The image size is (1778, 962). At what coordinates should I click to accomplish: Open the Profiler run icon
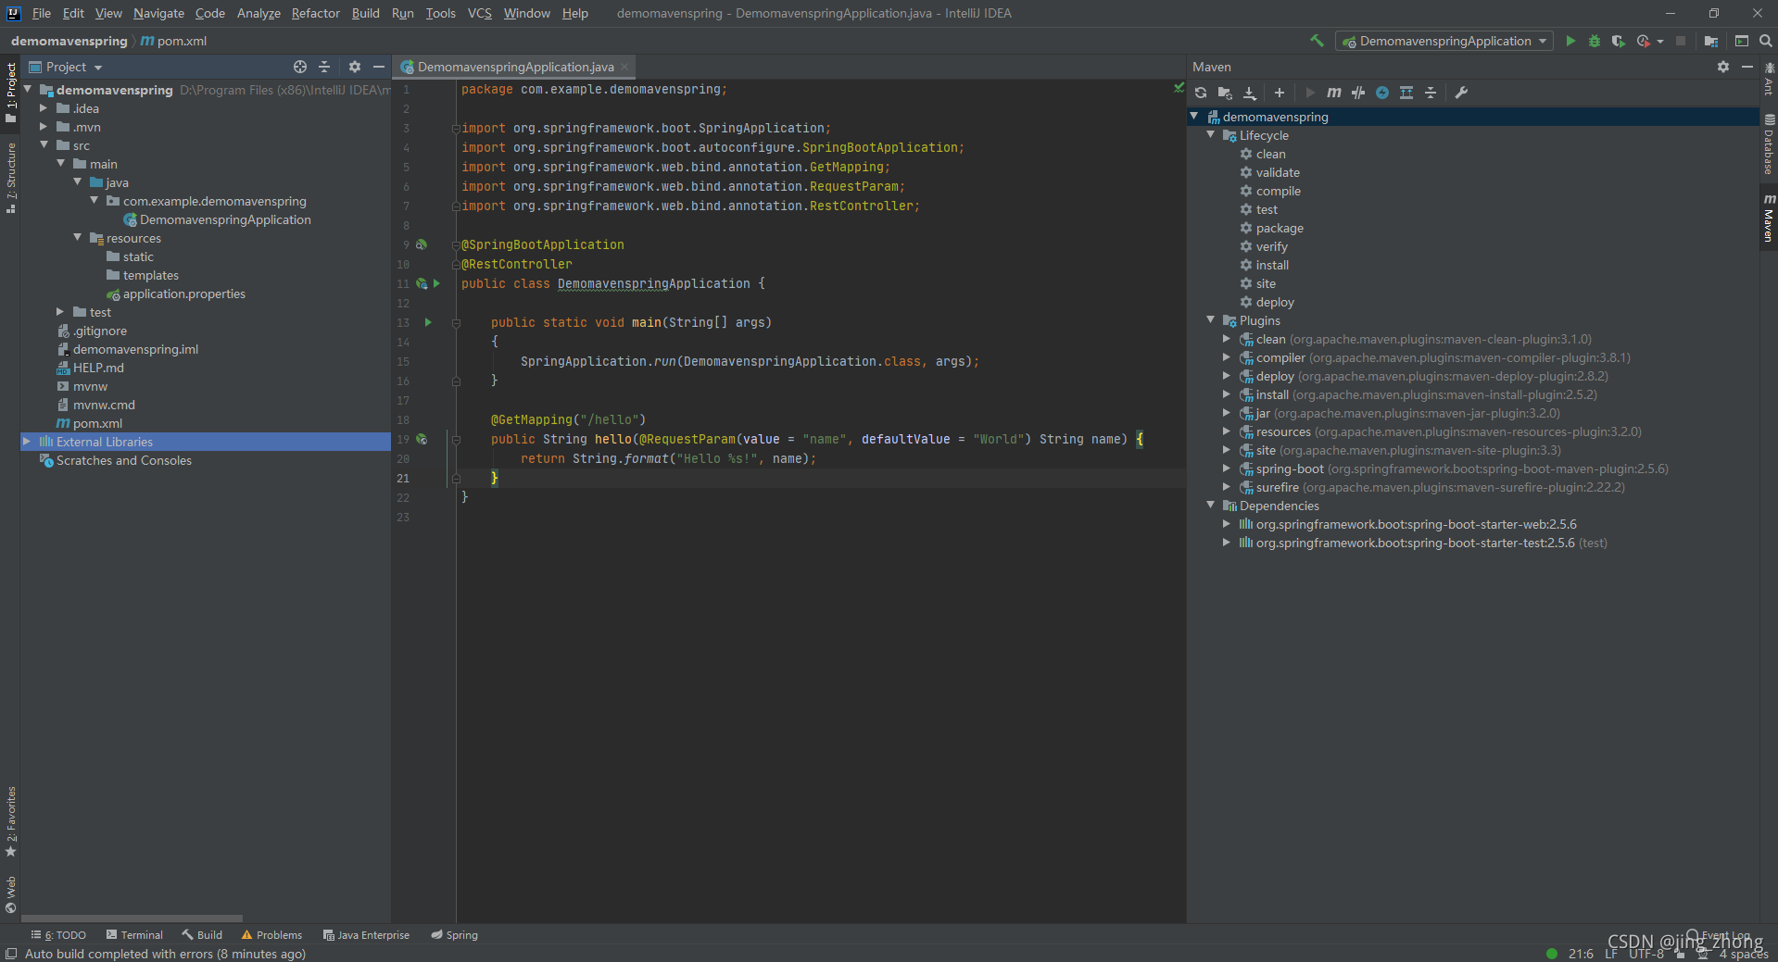click(x=1644, y=41)
